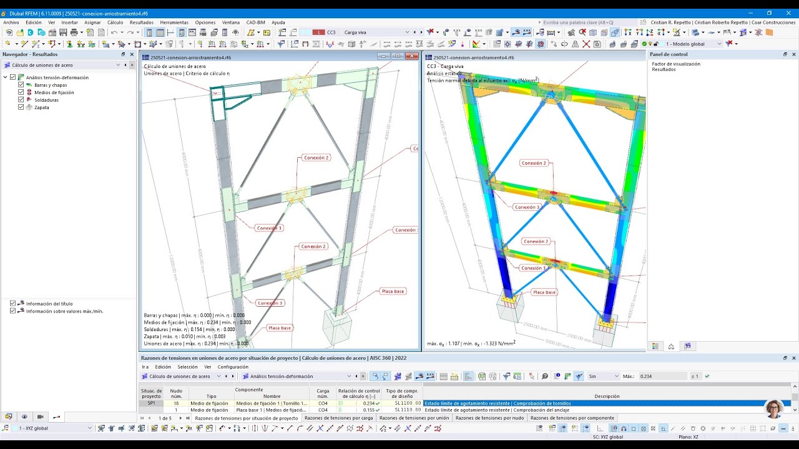Open the CAD-BIM menu
Screen dimensions: 799x449
point(256,22)
